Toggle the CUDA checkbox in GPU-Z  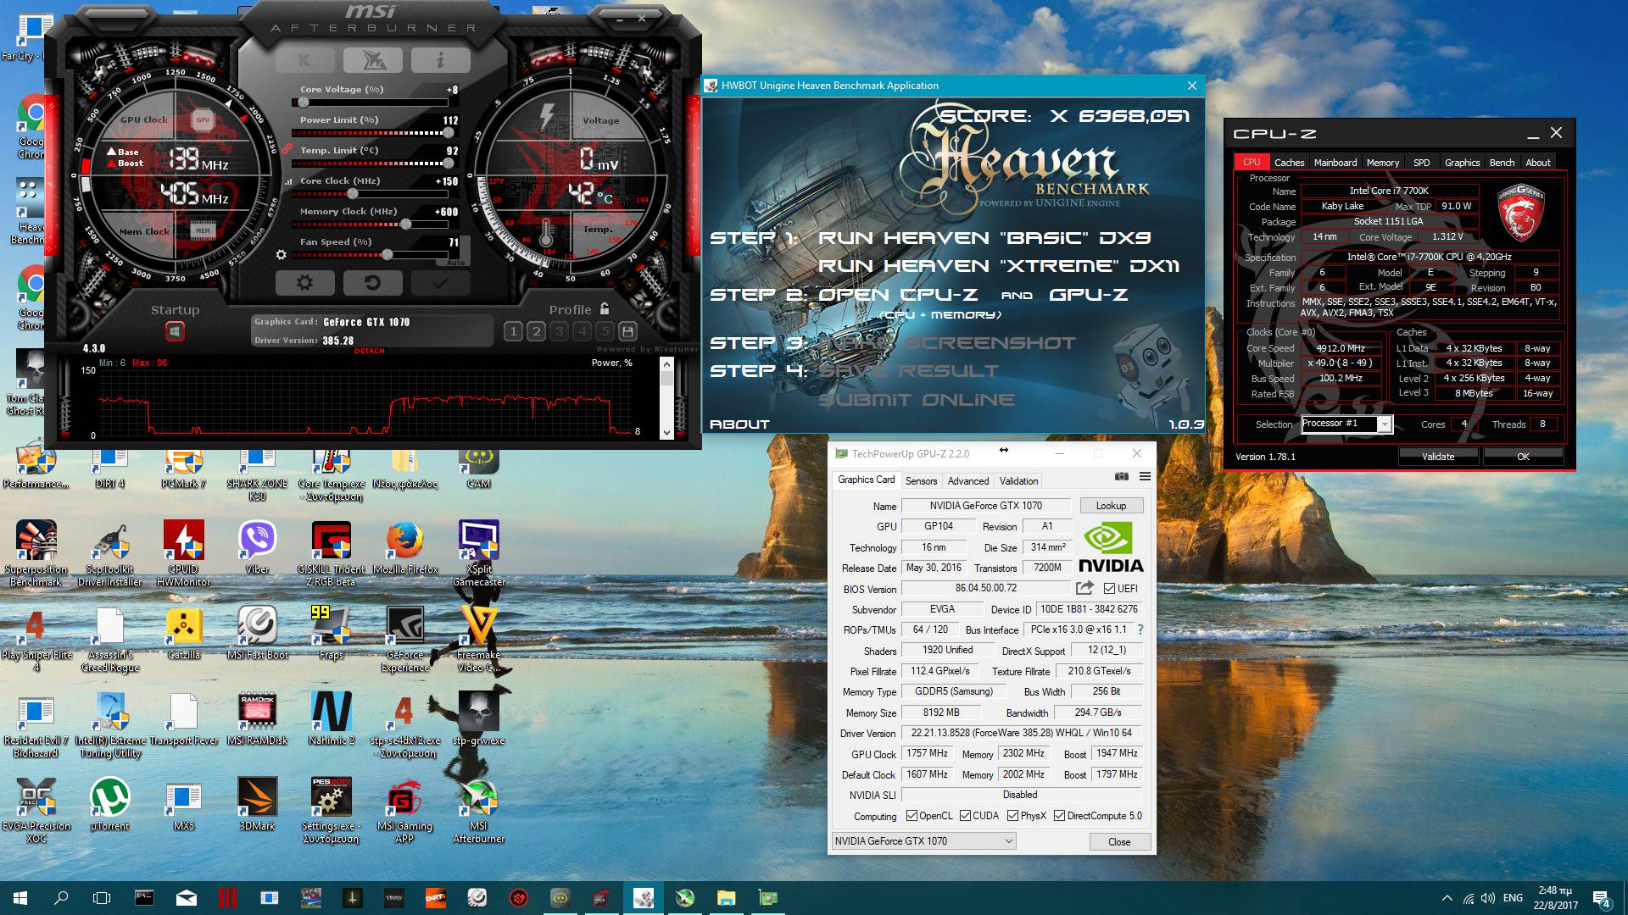(965, 816)
